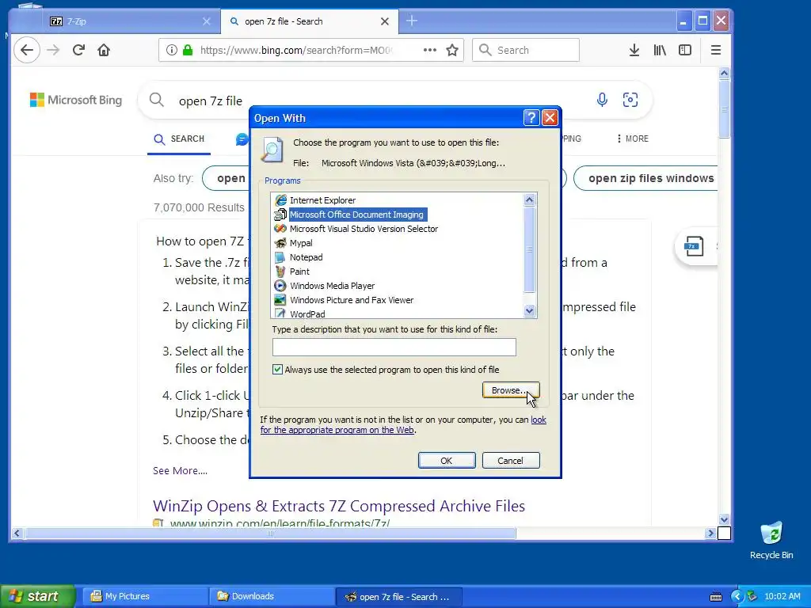This screenshot has height=608, width=811.
Task: Click the browser Search box
Action: pos(526,50)
